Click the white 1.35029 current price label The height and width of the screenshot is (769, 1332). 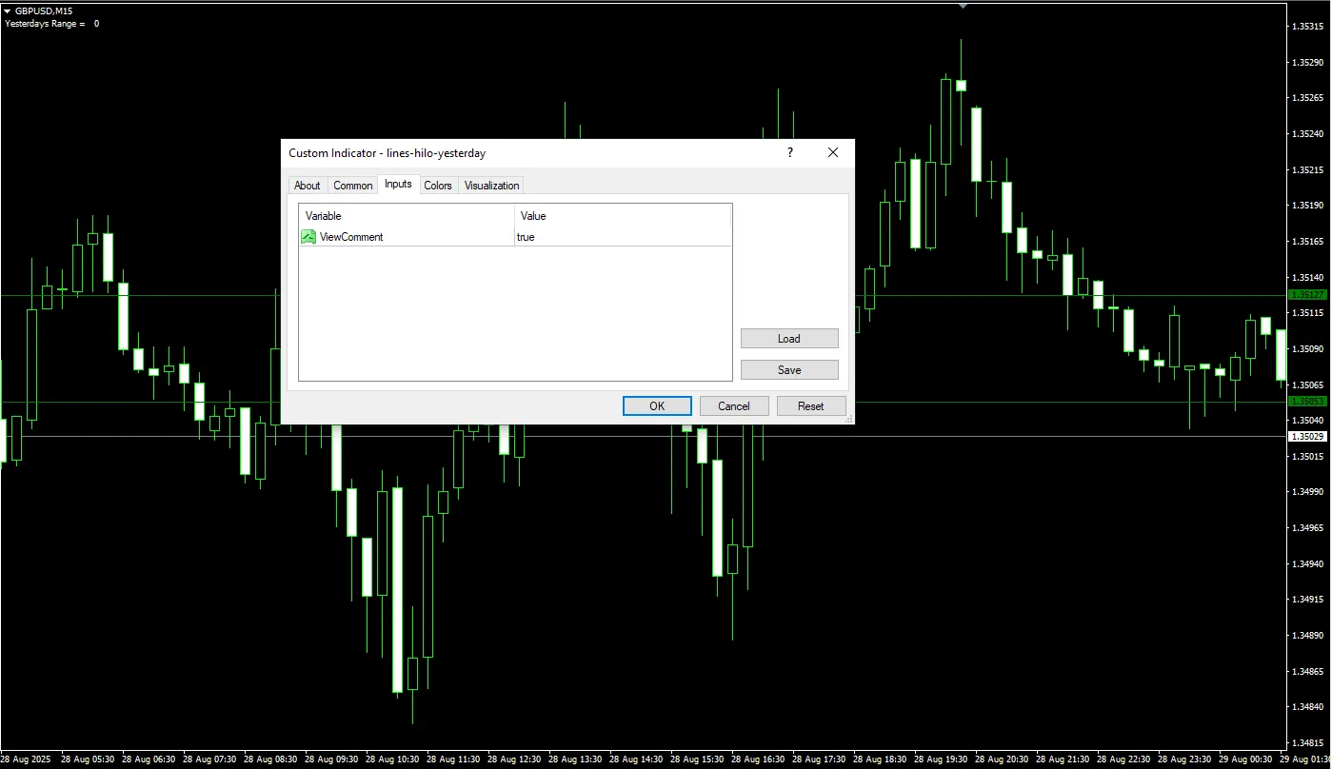tap(1306, 436)
